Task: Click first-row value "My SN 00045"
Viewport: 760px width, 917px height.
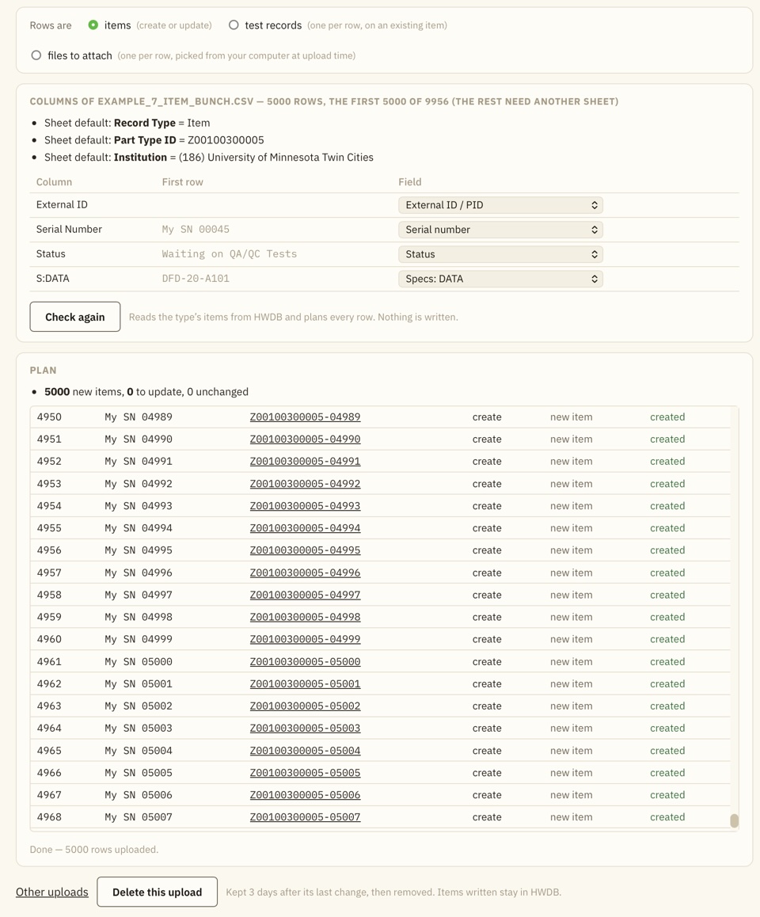Action: [196, 230]
